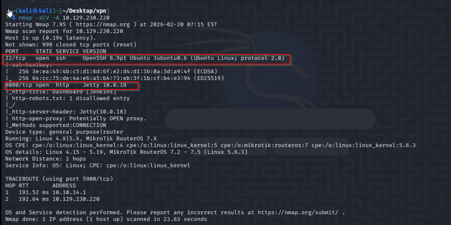The width and height of the screenshot is (451, 225).
Task: Click the 'PORT STATE SERVICE VERSION' header row
Action: [56, 51]
